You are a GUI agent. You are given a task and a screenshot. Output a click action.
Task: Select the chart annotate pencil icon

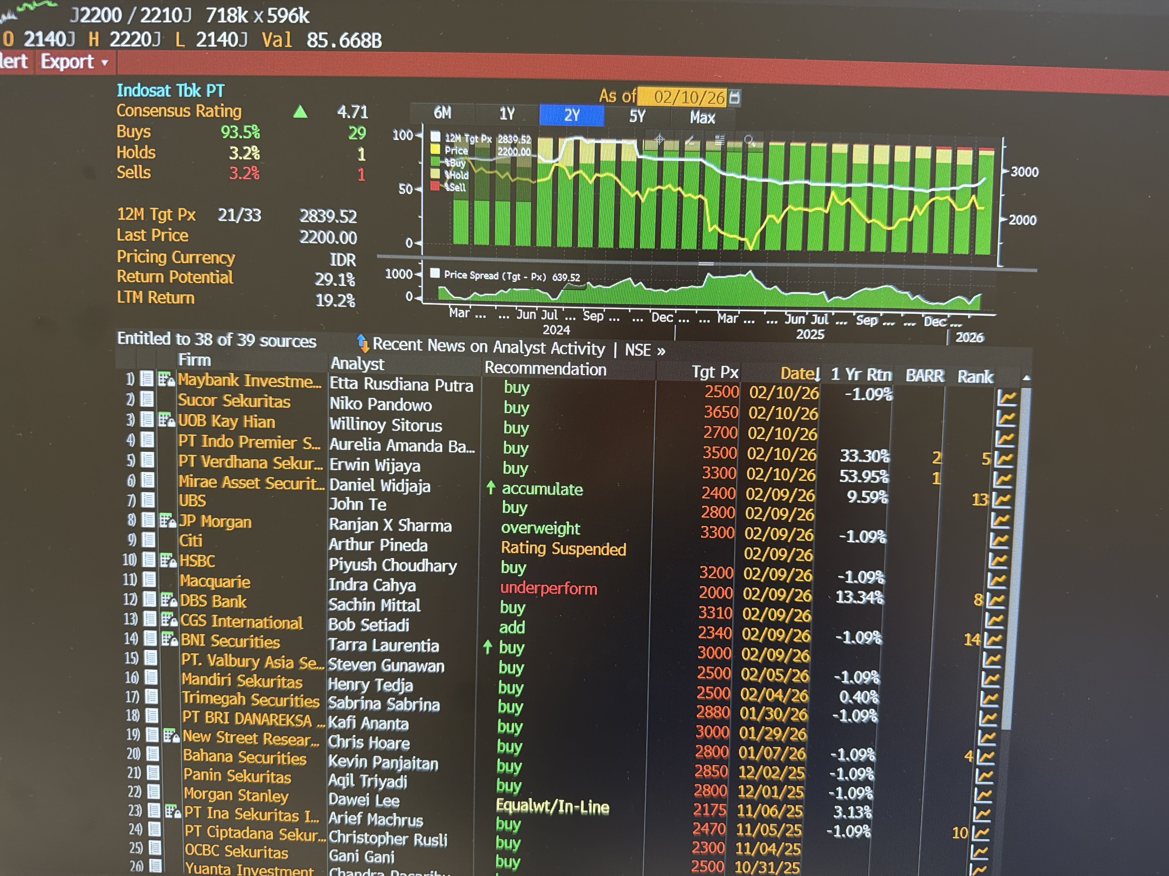(x=689, y=140)
